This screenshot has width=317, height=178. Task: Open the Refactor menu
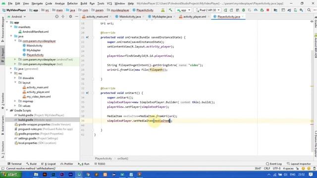[72, 3]
